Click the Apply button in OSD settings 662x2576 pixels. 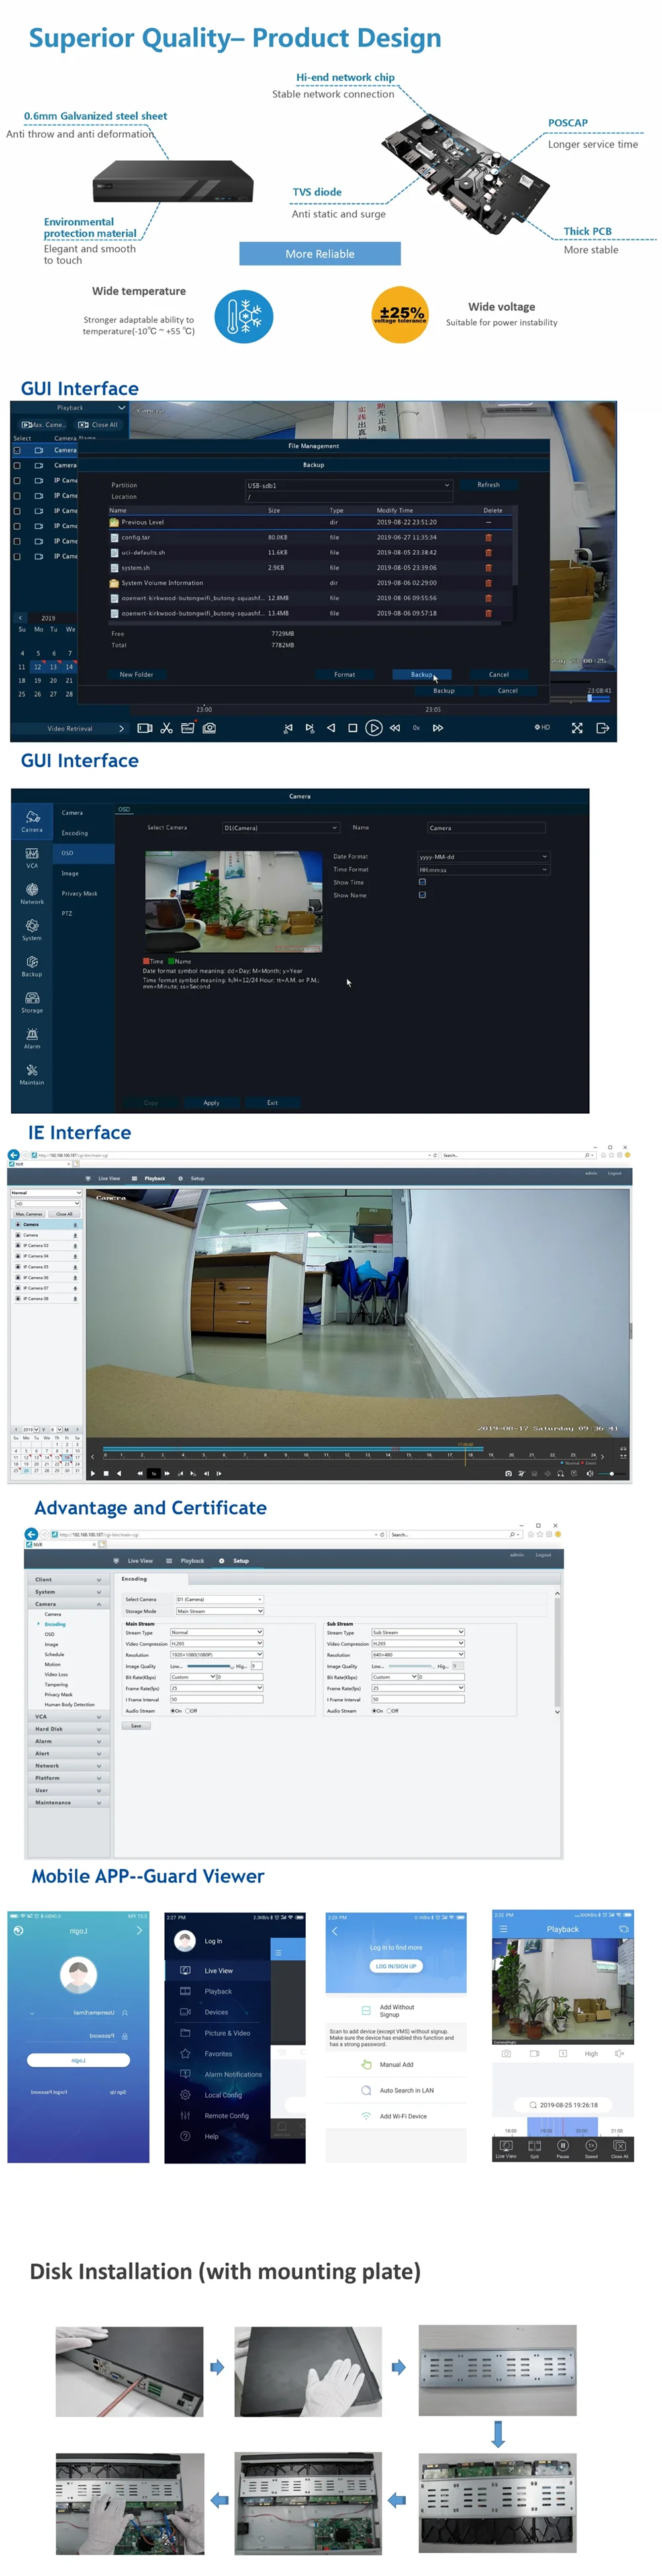tap(211, 1103)
